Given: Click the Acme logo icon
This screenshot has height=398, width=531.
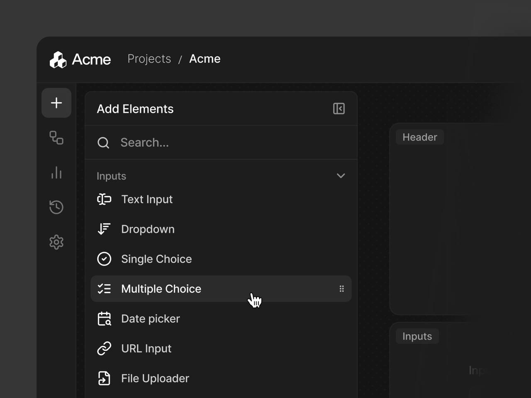Looking at the screenshot, I should tap(58, 60).
